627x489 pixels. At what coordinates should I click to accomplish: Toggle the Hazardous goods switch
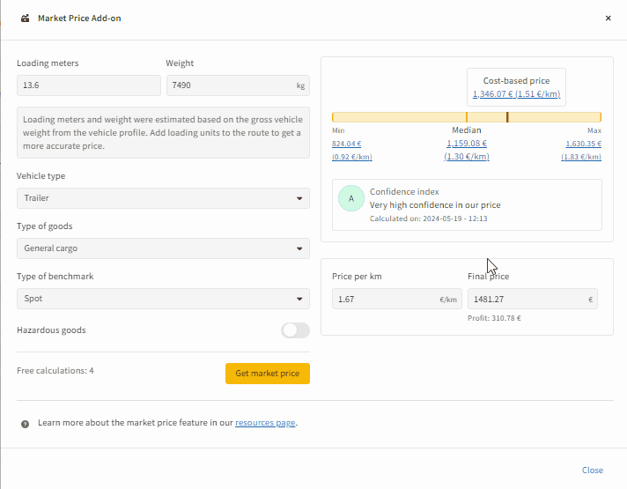295,330
